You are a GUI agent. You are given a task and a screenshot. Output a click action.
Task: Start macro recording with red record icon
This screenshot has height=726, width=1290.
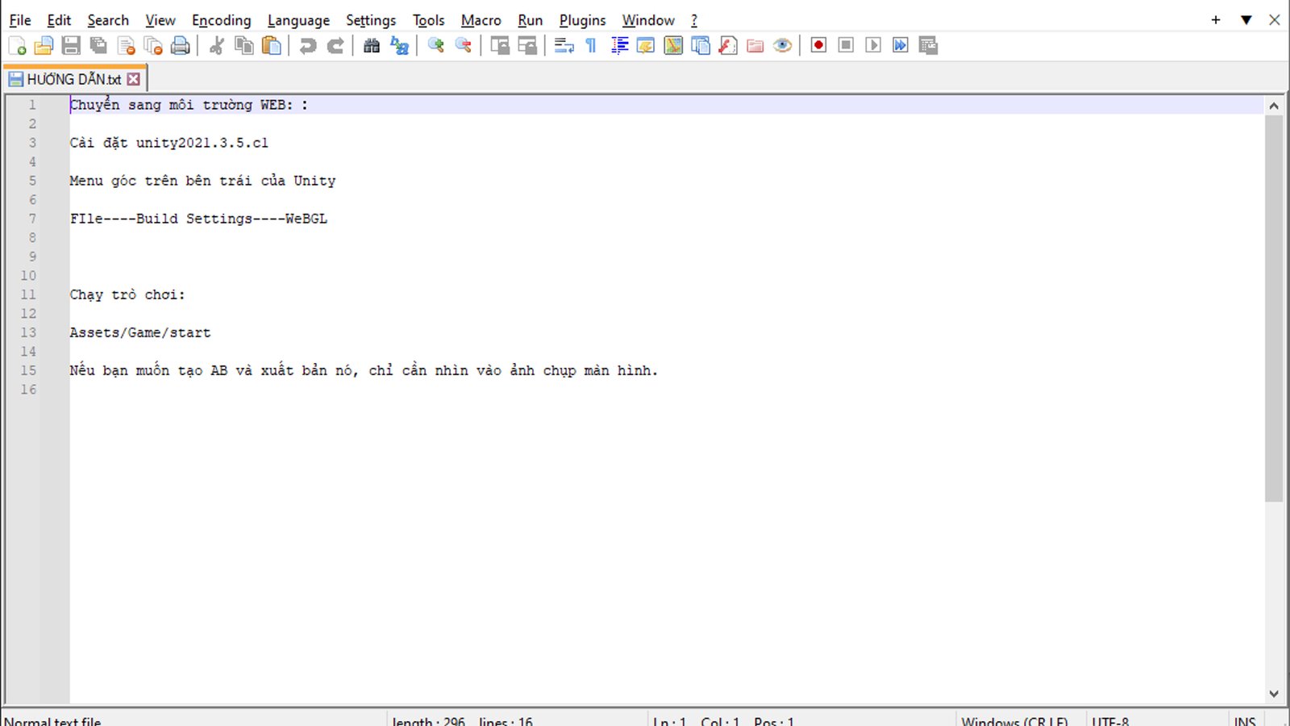[818, 45]
